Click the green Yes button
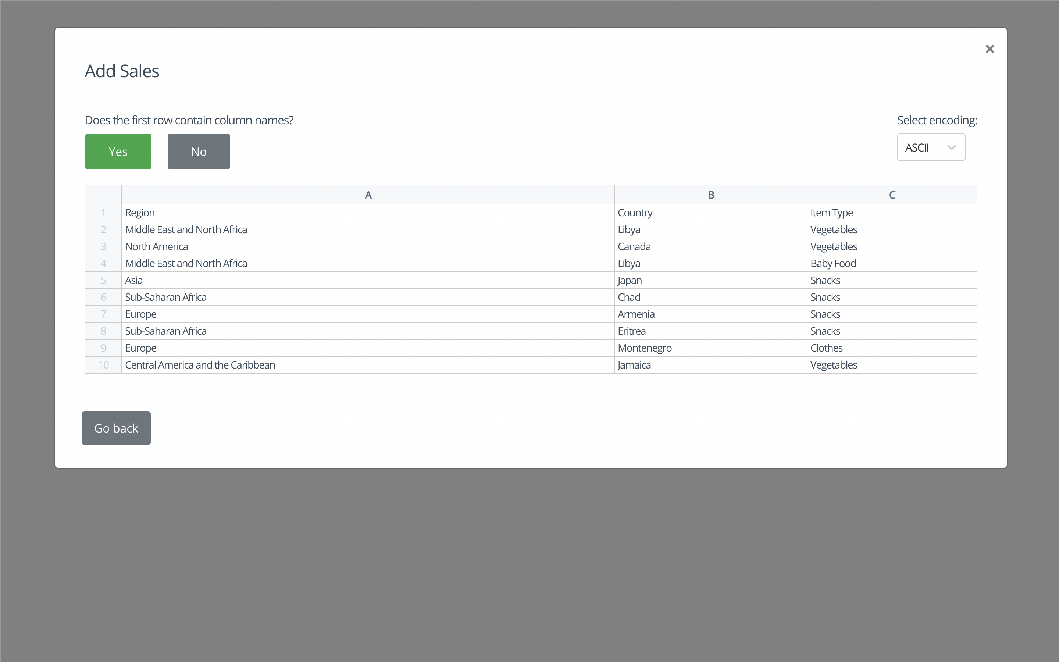The width and height of the screenshot is (1059, 662). [118, 152]
